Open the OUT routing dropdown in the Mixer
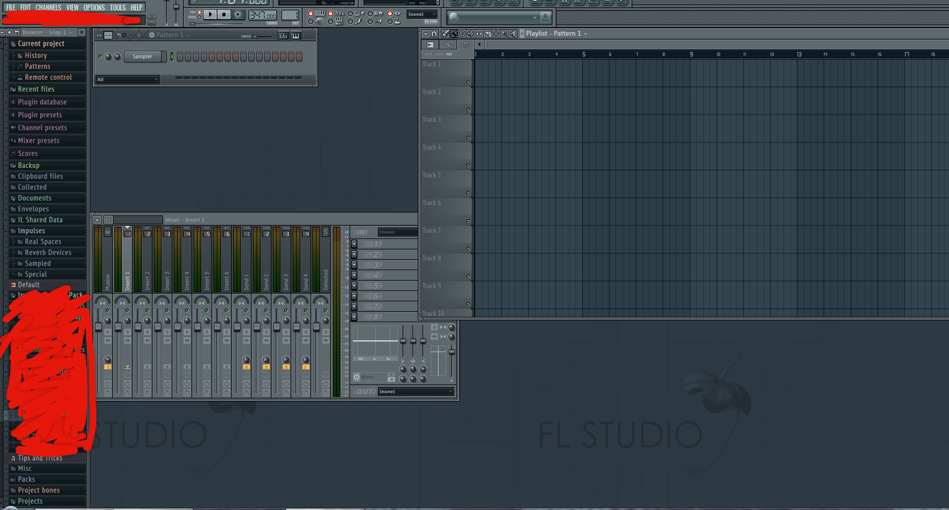The width and height of the screenshot is (949, 510). (x=415, y=391)
